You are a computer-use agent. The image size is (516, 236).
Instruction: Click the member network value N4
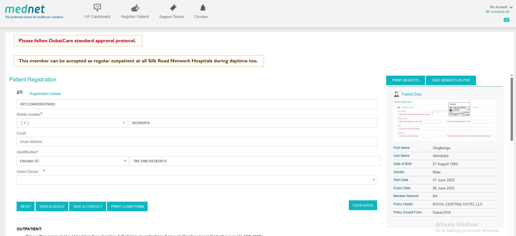click(x=435, y=196)
